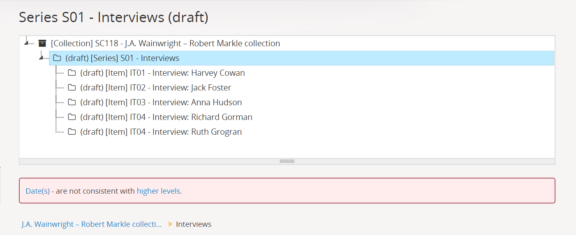Collapse the SC118 collection tree node arrow
The image size is (576, 235).
pos(27,42)
